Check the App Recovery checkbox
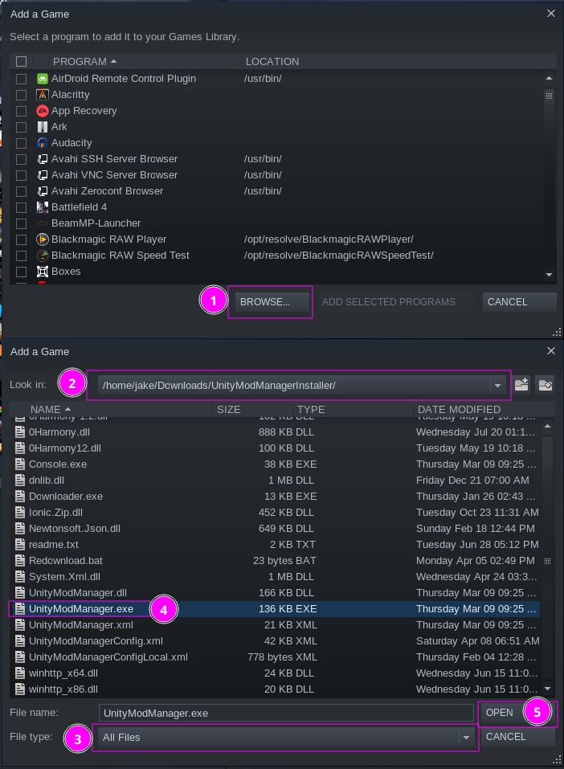Viewport: 564px width, 769px height. tap(21, 112)
